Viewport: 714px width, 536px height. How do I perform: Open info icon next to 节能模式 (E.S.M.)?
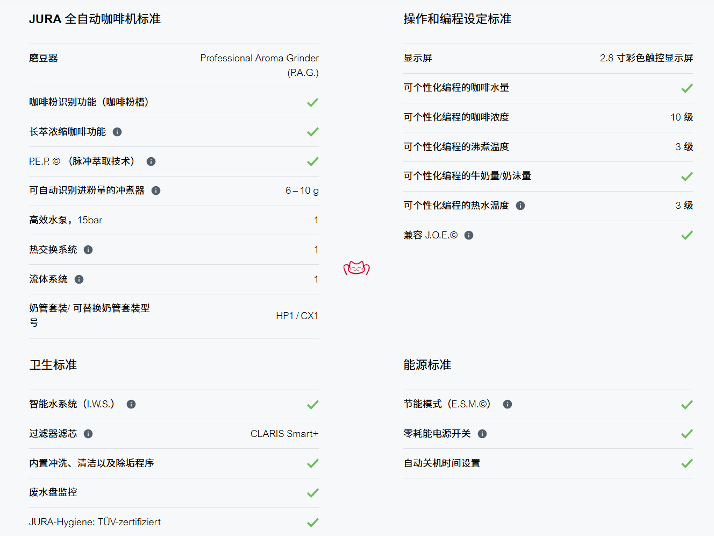pos(508,404)
